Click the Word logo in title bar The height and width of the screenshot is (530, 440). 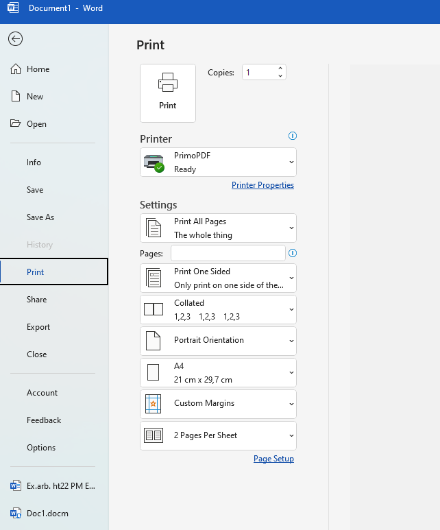(13, 8)
